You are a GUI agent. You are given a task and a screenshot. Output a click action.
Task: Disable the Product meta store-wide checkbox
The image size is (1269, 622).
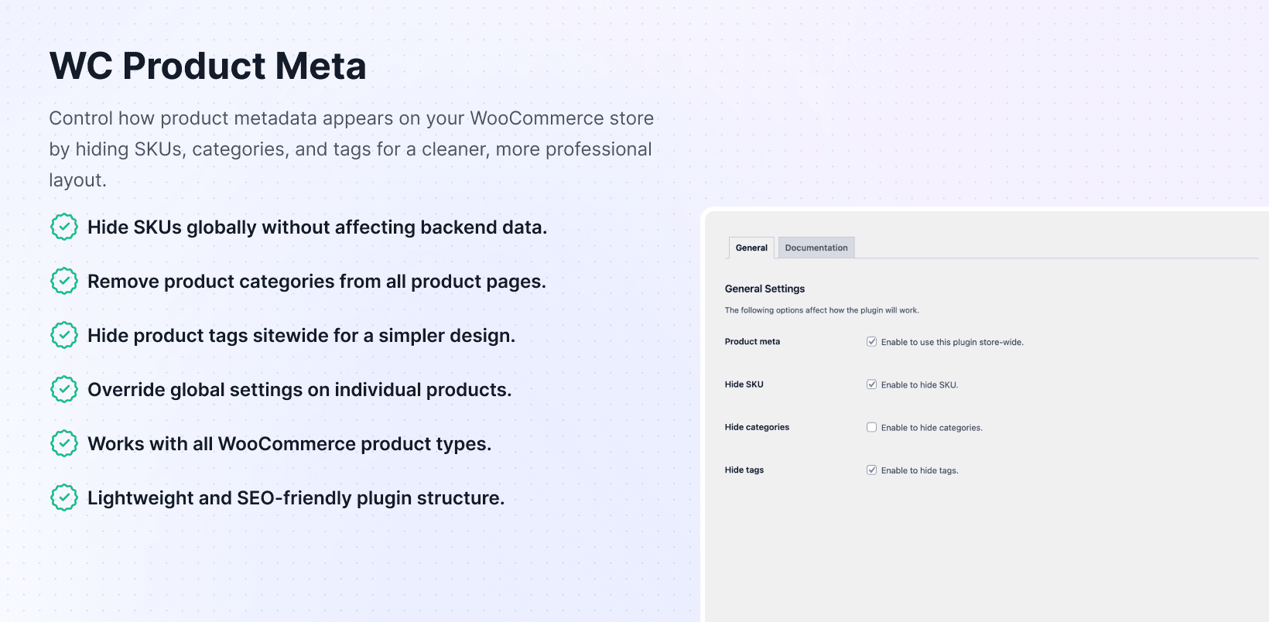(872, 342)
